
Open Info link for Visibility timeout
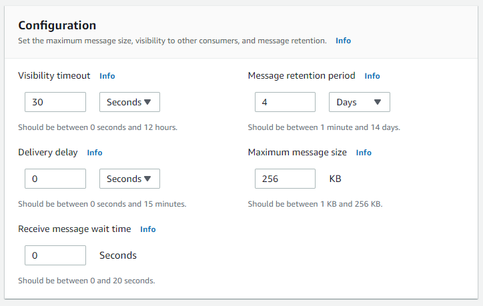[x=107, y=76]
